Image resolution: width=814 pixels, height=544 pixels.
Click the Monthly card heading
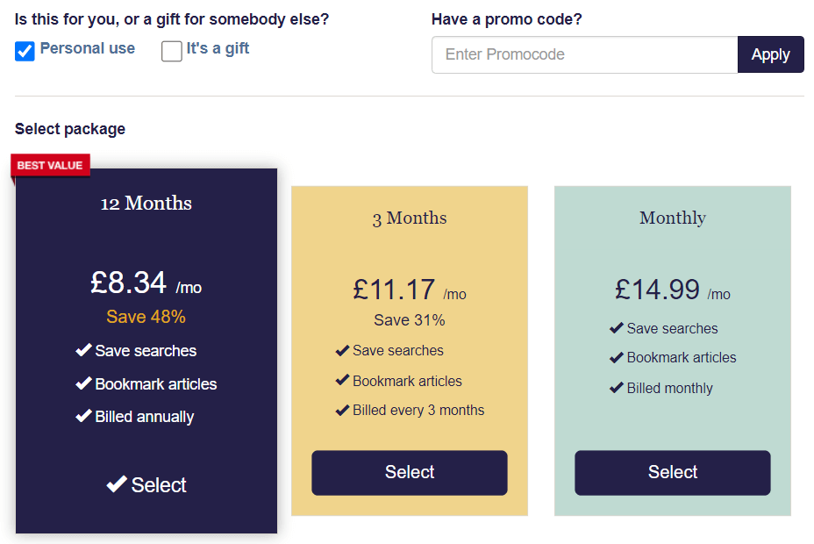coord(672,217)
